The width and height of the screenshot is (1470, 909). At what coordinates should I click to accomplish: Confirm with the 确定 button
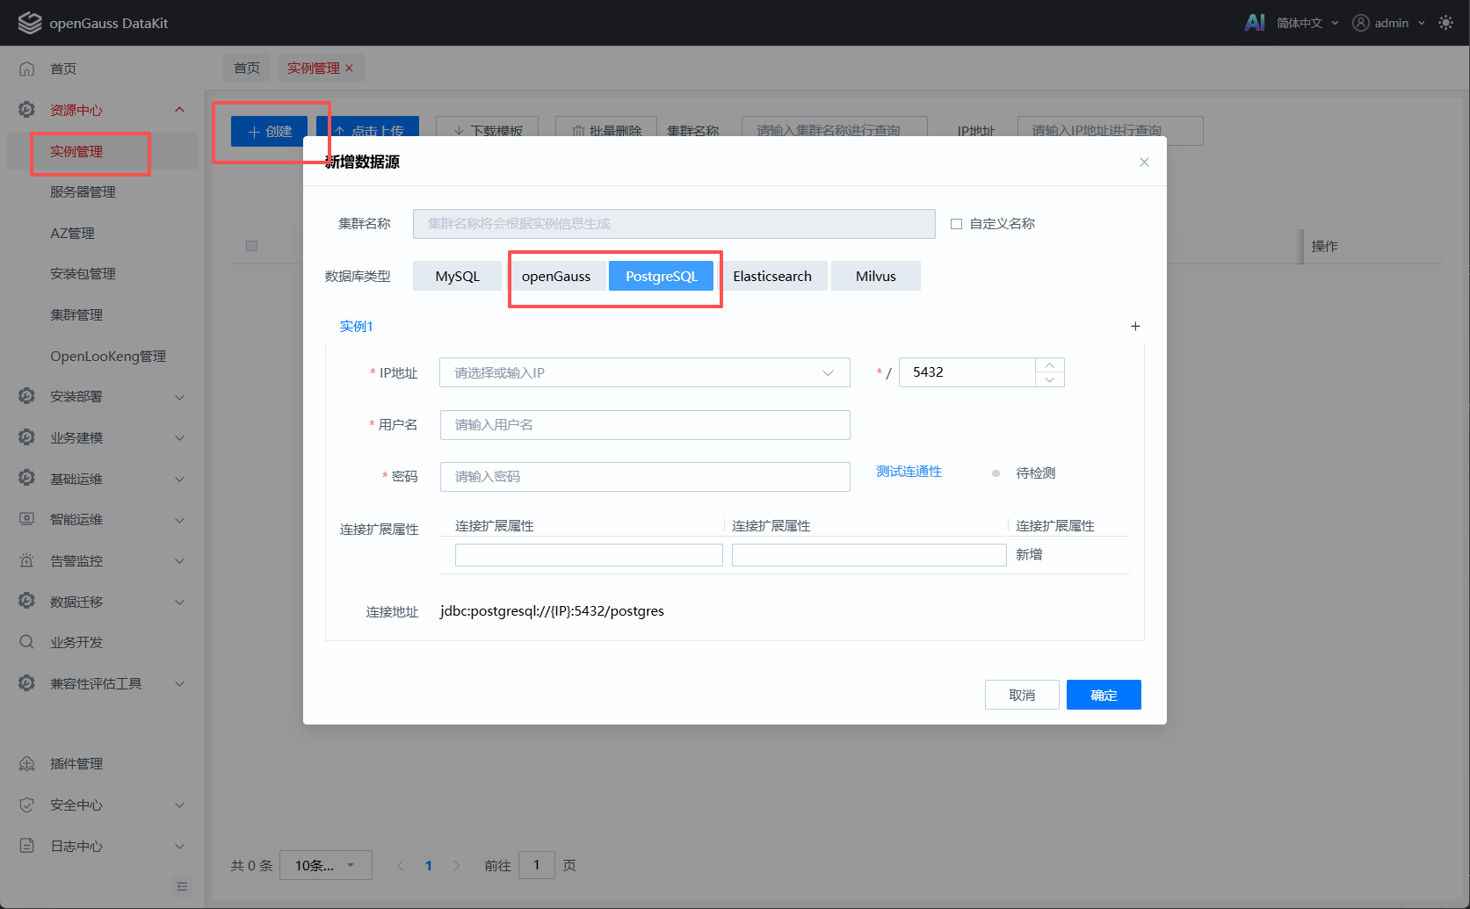[x=1104, y=695]
